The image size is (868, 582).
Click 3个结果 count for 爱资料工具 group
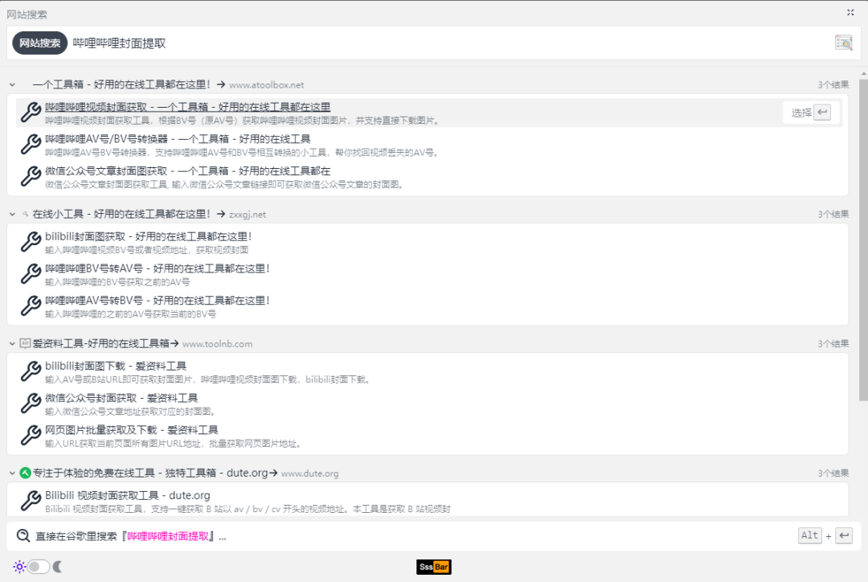pyautogui.click(x=833, y=344)
